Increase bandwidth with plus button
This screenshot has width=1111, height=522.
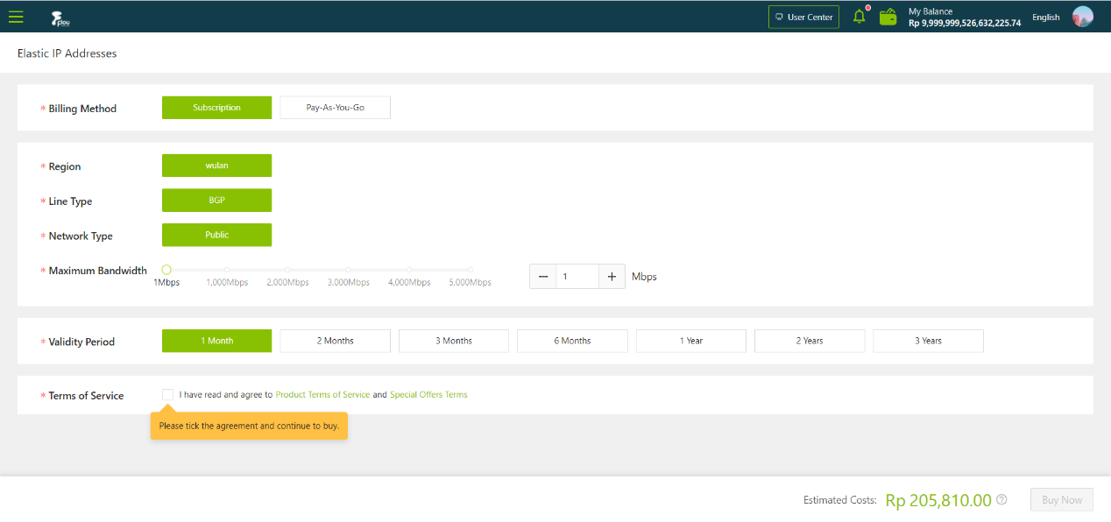click(x=612, y=276)
